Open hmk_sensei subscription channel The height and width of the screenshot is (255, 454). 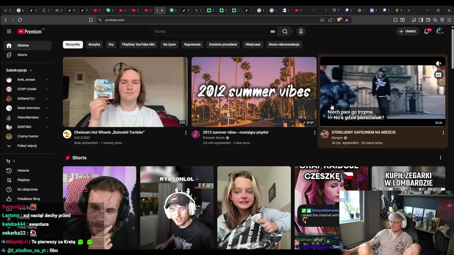click(x=27, y=80)
